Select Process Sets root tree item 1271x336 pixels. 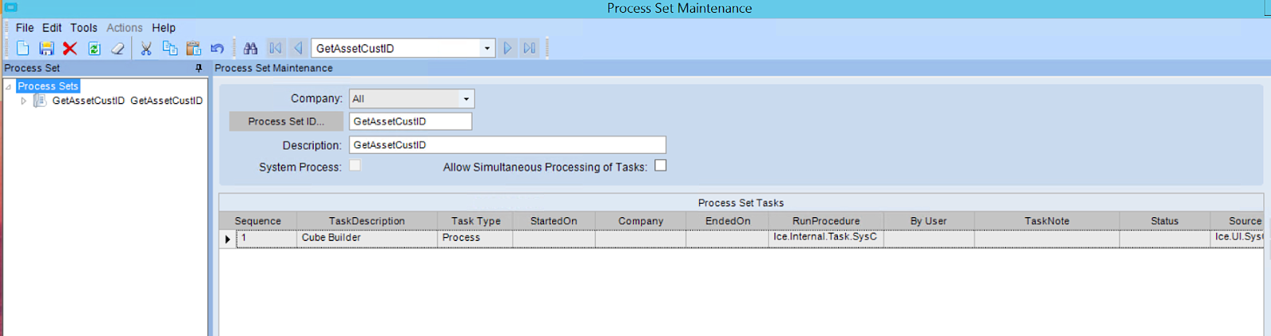(x=48, y=86)
